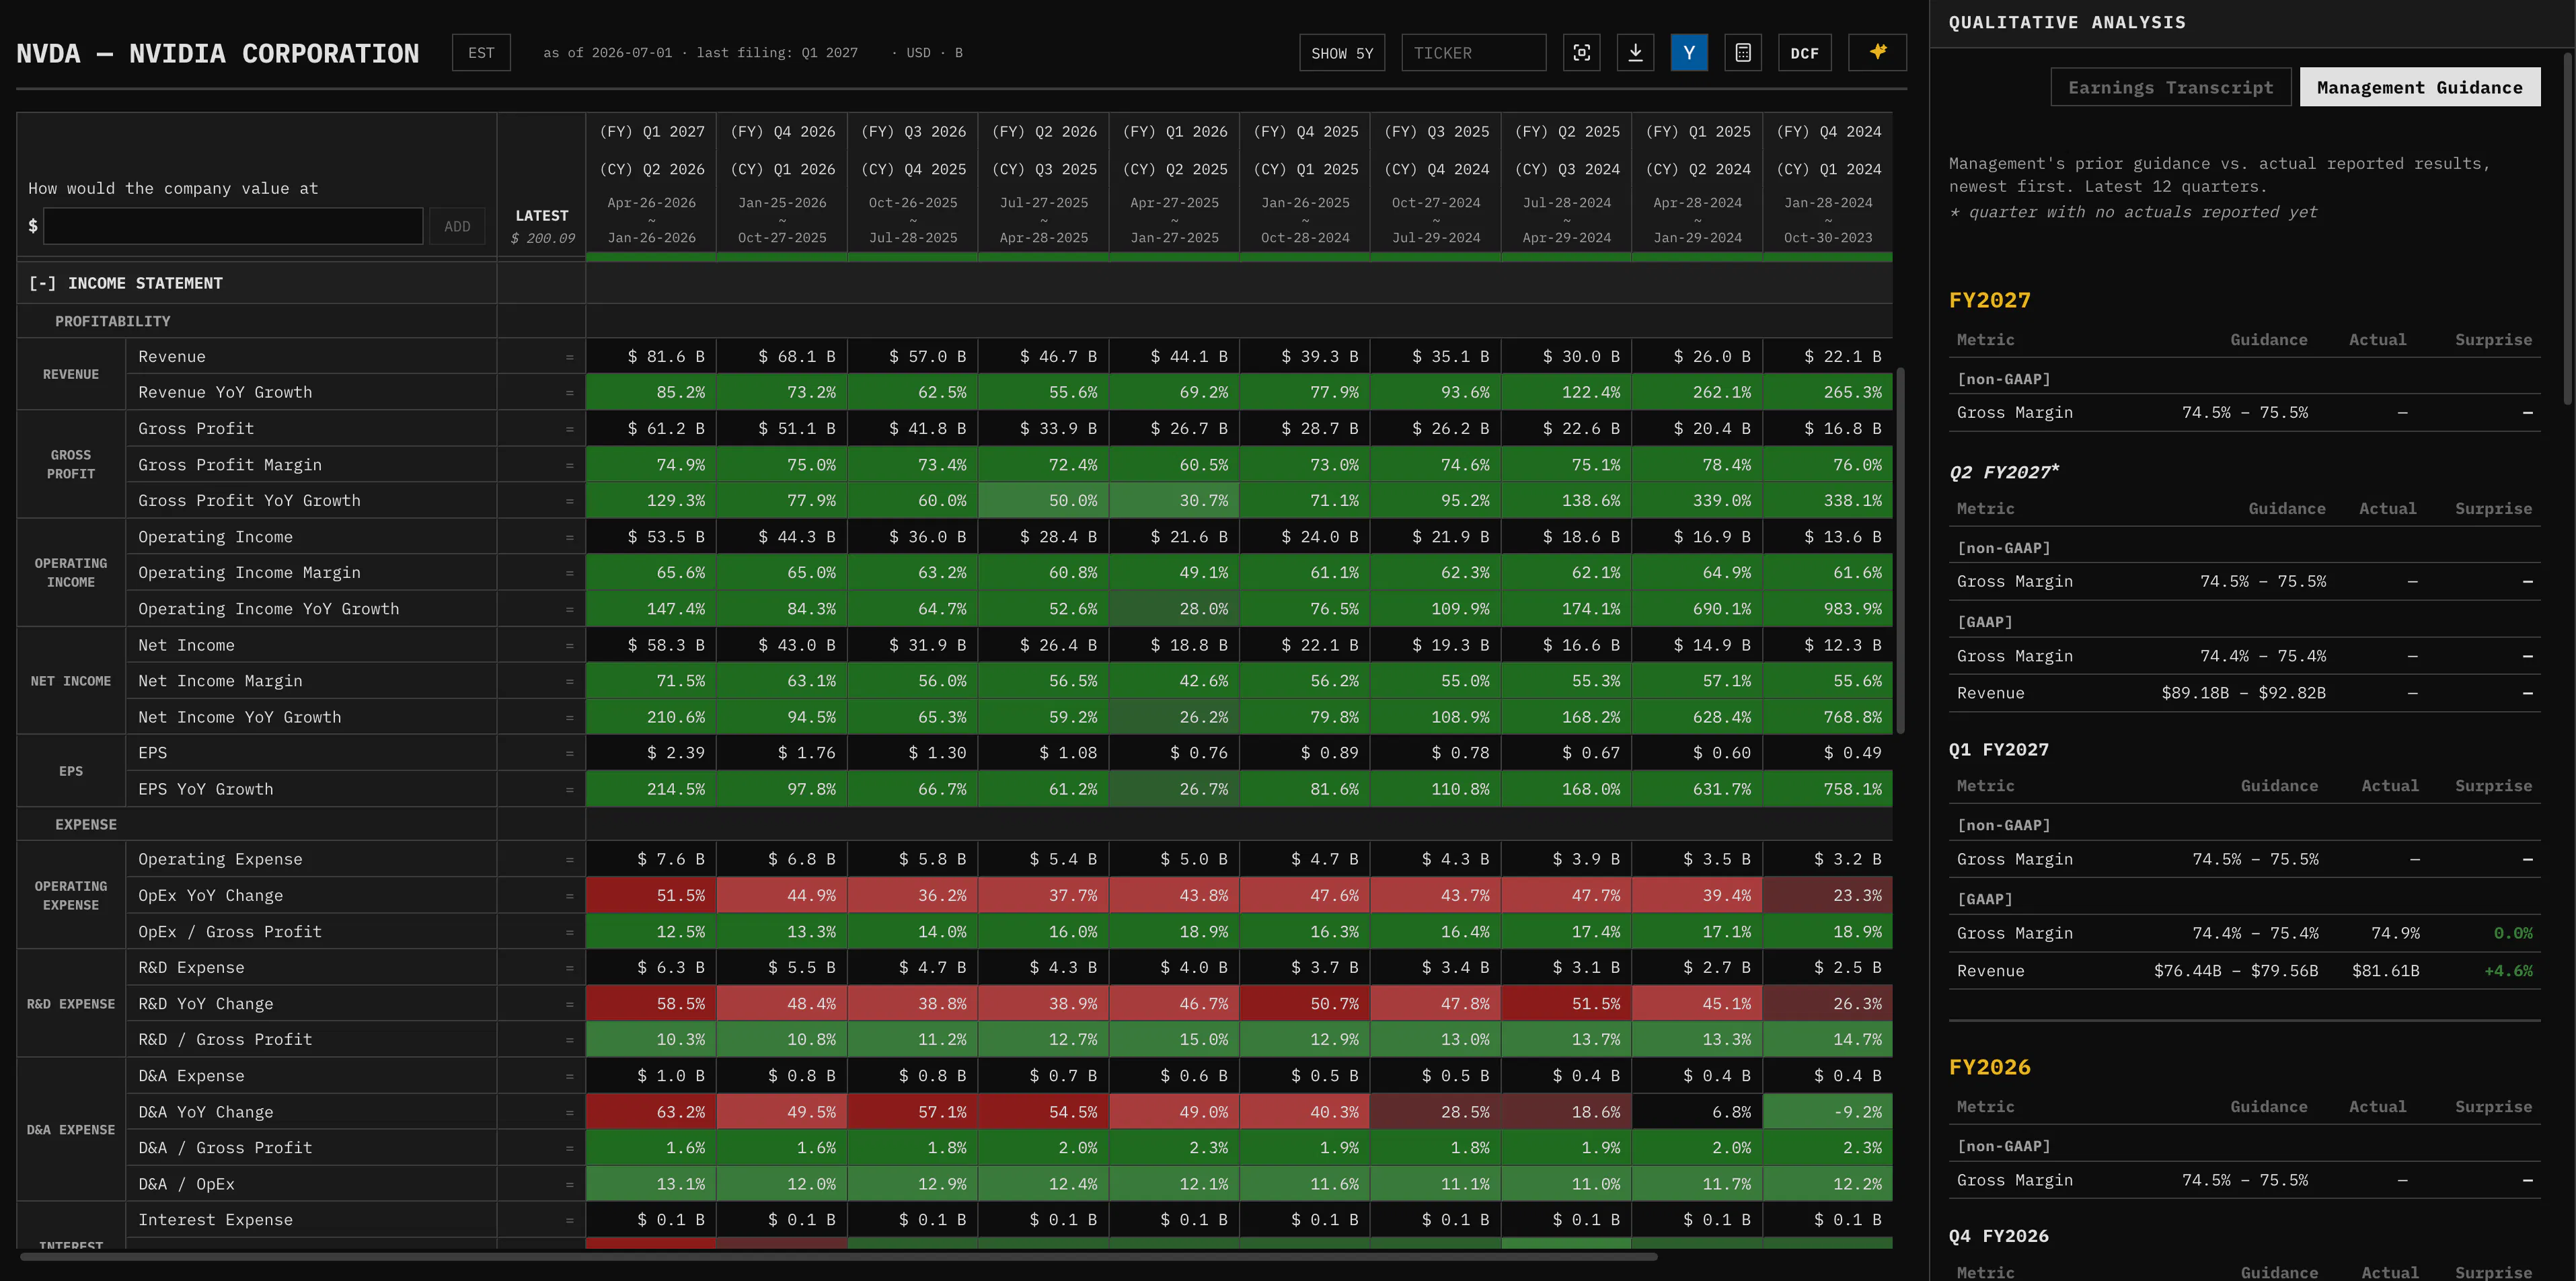This screenshot has width=2576, height=1281.
Task: Click the ADD price button
Action: pyautogui.click(x=457, y=226)
